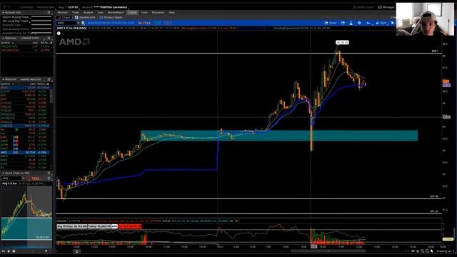This screenshot has height=257, width=457.
Task: Click the chart grid layout icon
Action: point(343,23)
